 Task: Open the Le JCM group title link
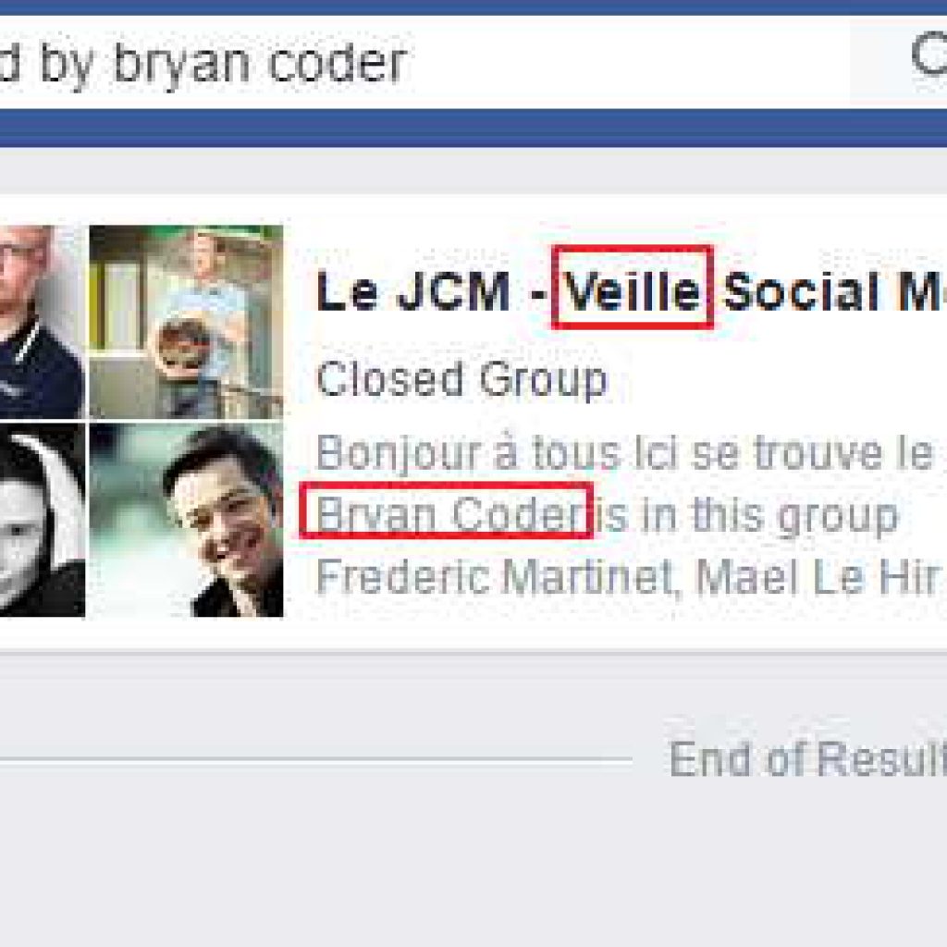coord(631,290)
